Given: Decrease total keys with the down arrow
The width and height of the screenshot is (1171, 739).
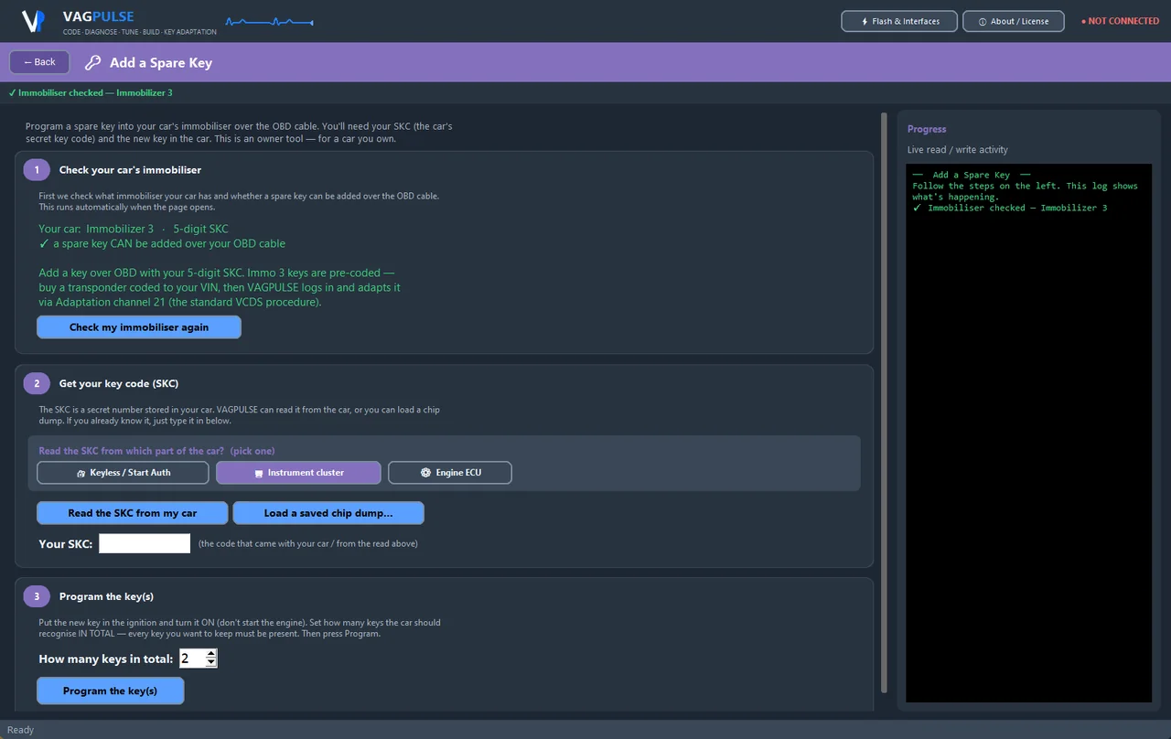Looking at the screenshot, I should point(211,663).
